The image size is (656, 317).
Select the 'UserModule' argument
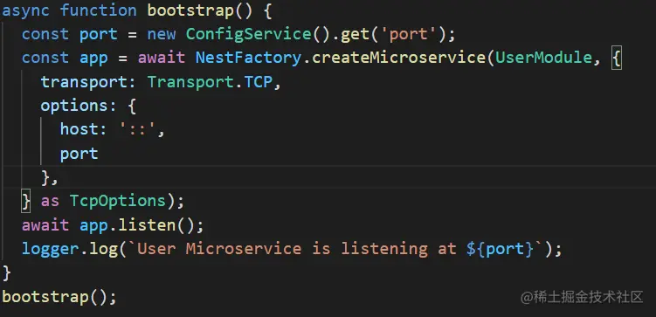543,58
